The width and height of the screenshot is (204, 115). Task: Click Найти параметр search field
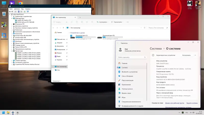coord(132,57)
